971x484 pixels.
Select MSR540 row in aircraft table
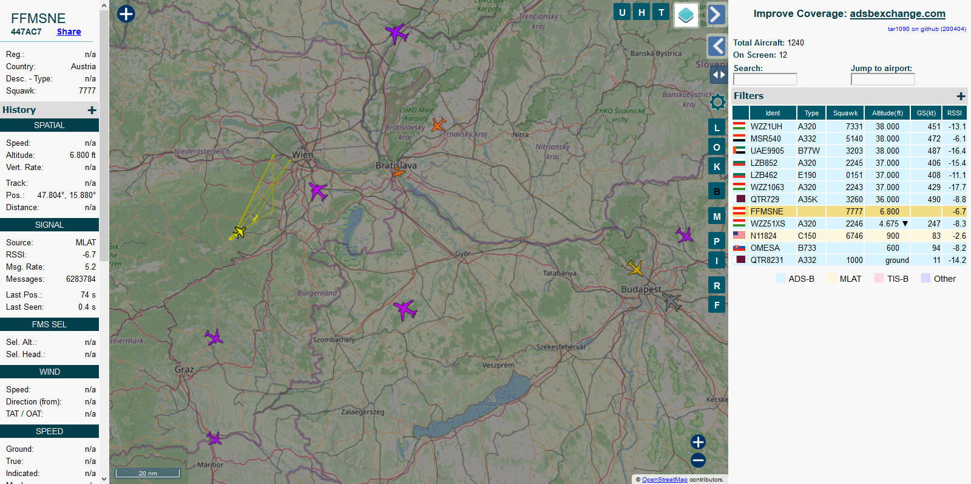click(x=850, y=138)
